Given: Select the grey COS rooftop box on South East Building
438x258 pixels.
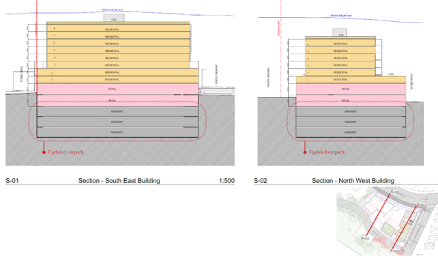Looking at the screenshot, I should point(114,18).
